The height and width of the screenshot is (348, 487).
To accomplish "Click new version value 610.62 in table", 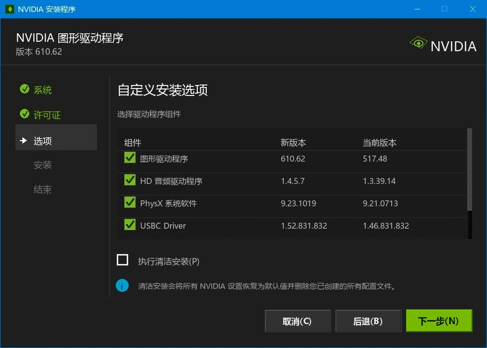I will pyautogui.click(x=293, y=159).
